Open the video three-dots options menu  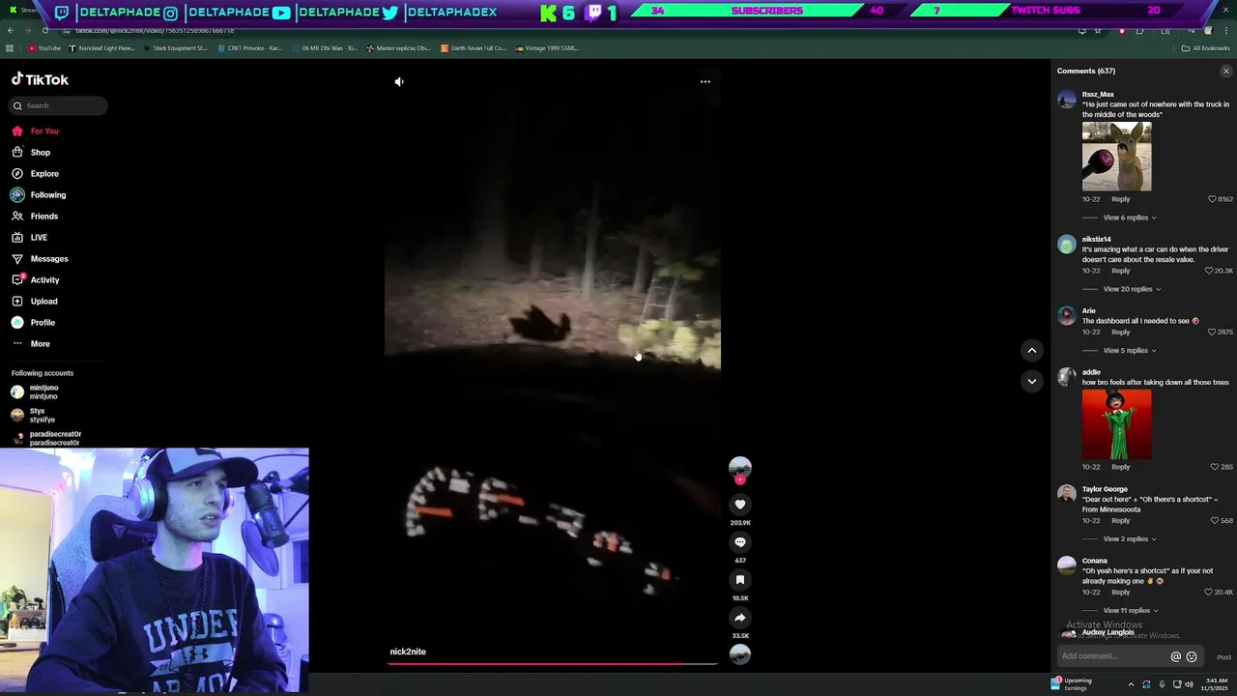[x=705, y=81]
